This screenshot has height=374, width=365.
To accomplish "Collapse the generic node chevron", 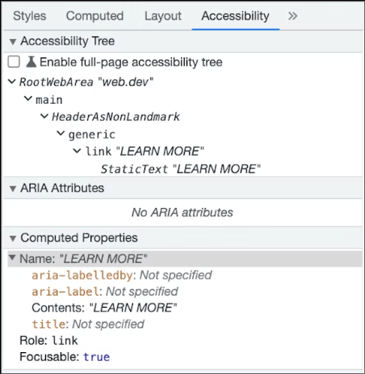I will 61,134.
